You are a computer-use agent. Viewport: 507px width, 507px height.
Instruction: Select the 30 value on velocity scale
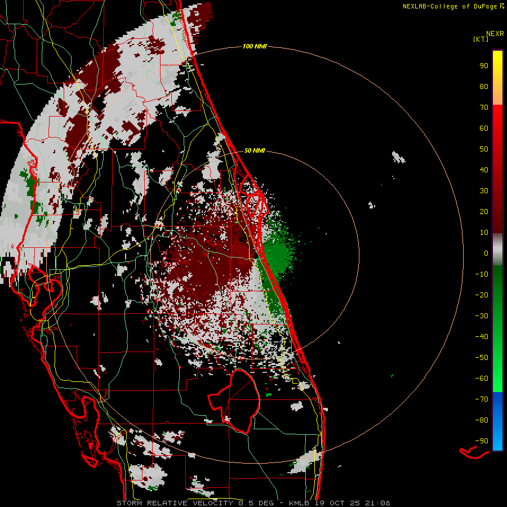pyautogui.click(x=484, y=191)
